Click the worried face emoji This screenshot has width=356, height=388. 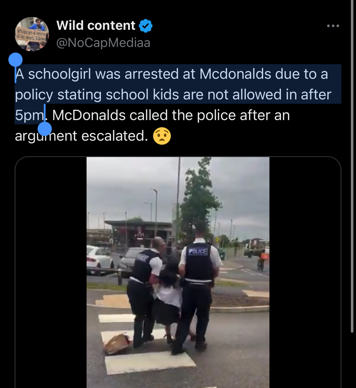[162, 136]
